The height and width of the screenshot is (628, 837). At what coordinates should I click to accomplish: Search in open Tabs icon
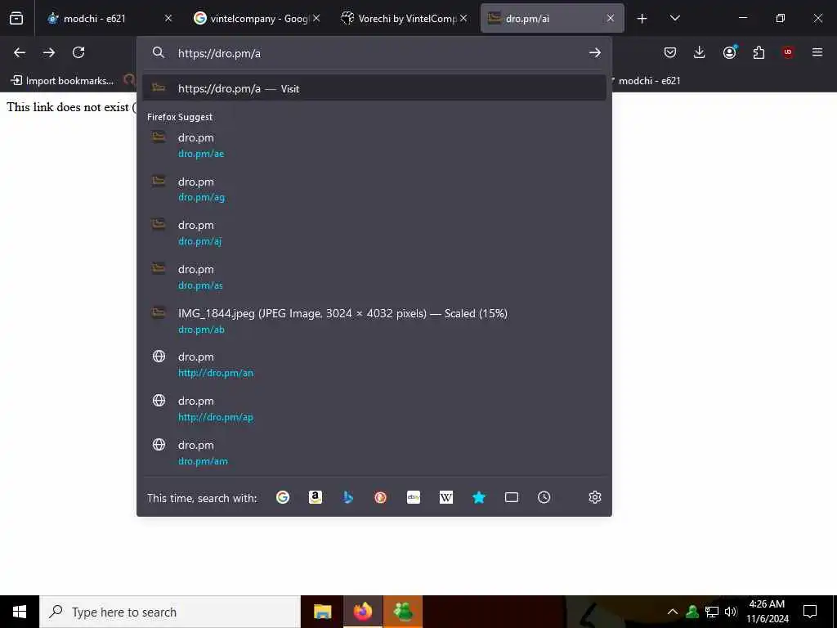(512, 498)
